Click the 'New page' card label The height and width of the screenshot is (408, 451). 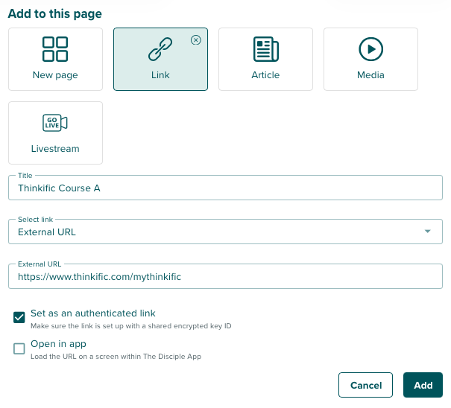pyautogui.click(x=55, y=75)
